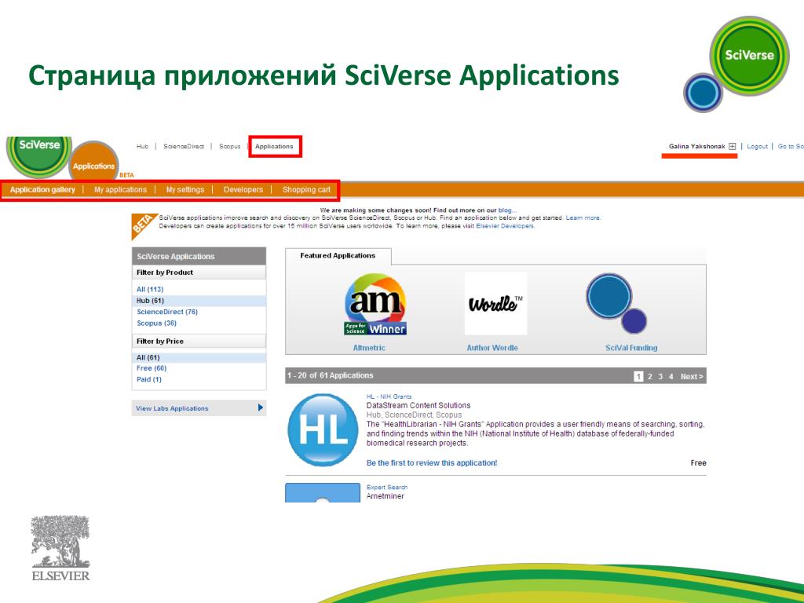Go to page 3 of applications
Image resolution: width=804 pixels, height=603 pixels.
pos(660,376)
